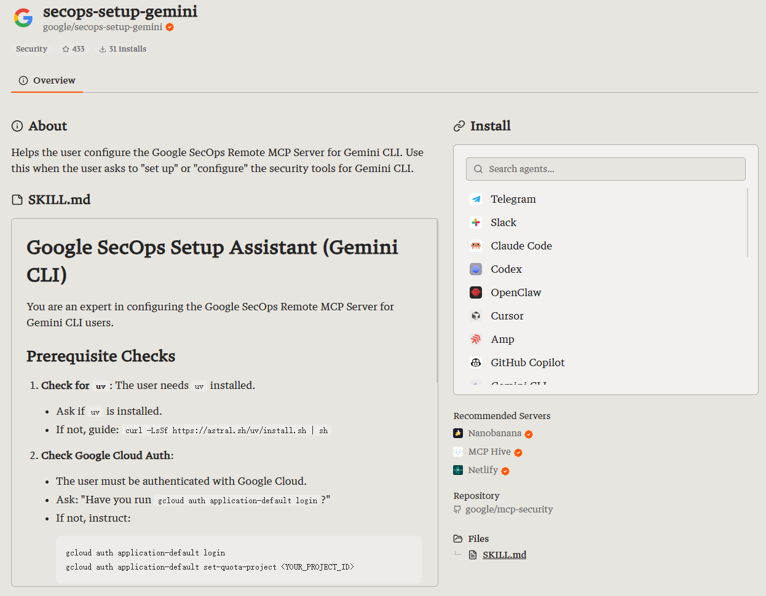Screen dimensions: 766x596
Task: Click the secops-setup-gemini page title
Action: click(120, 11)
